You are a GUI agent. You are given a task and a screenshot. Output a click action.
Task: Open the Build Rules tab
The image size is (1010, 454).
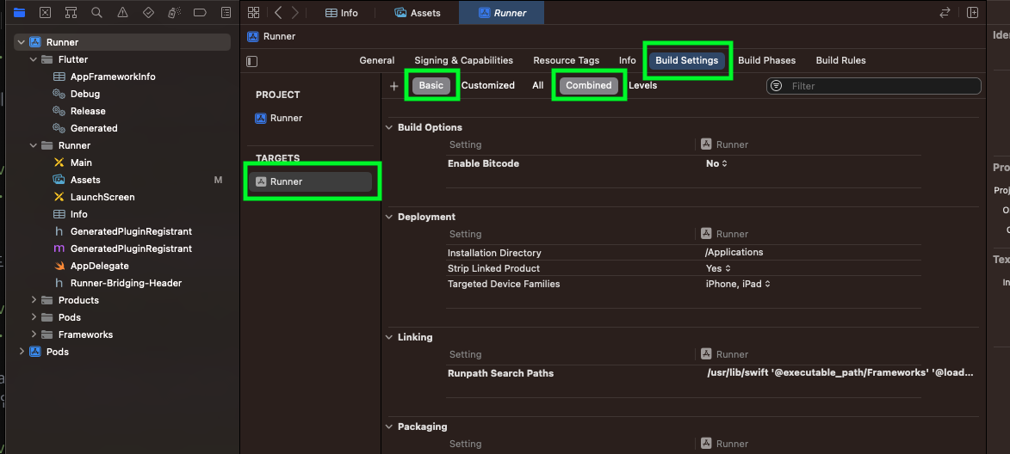click(x=840, y=60)
